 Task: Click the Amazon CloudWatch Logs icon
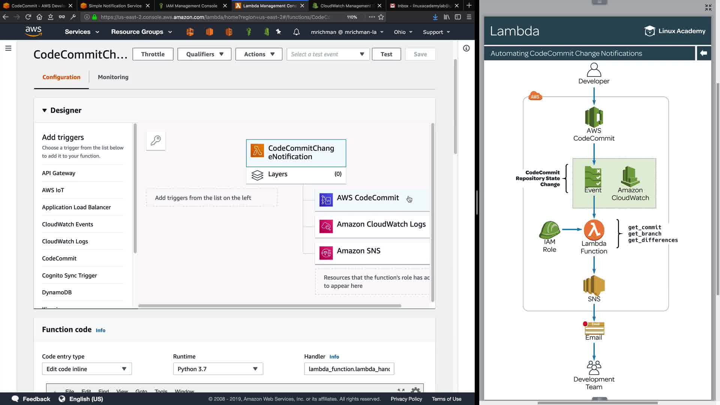[326, 226]
